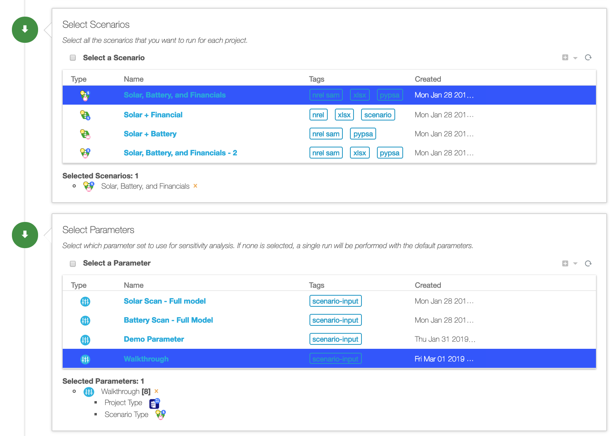Click the icon beside selected Solar, Battery, and Financials
The height and width of the screenshot is (436, 615).
(x=89, y=186)
